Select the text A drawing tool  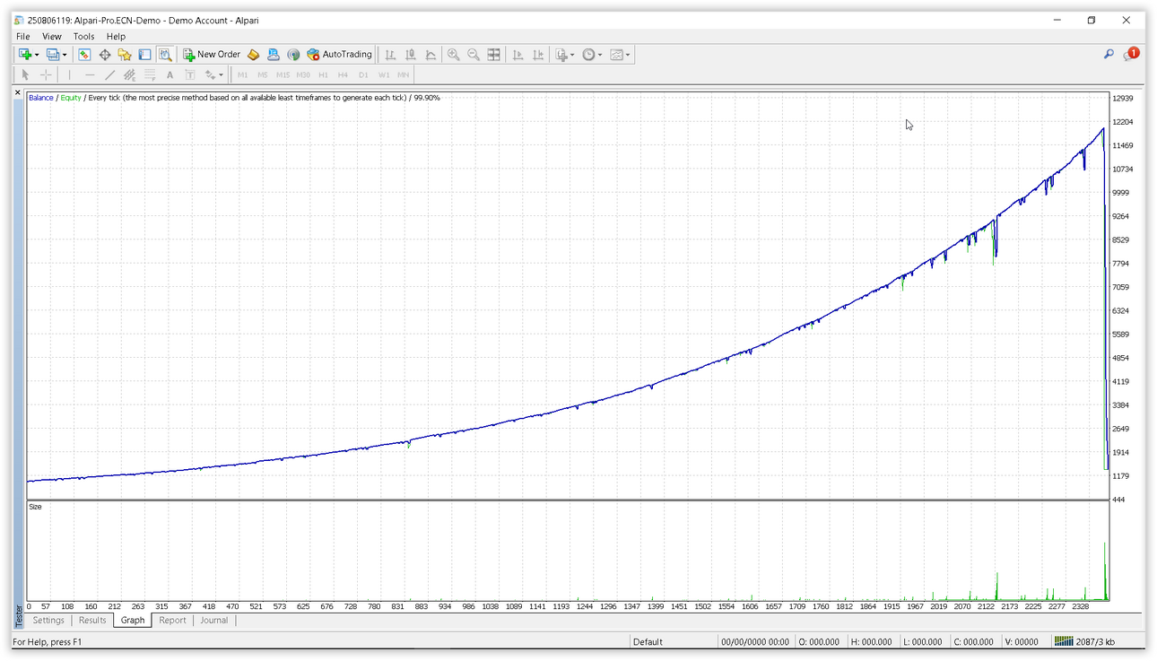[170, 75]
